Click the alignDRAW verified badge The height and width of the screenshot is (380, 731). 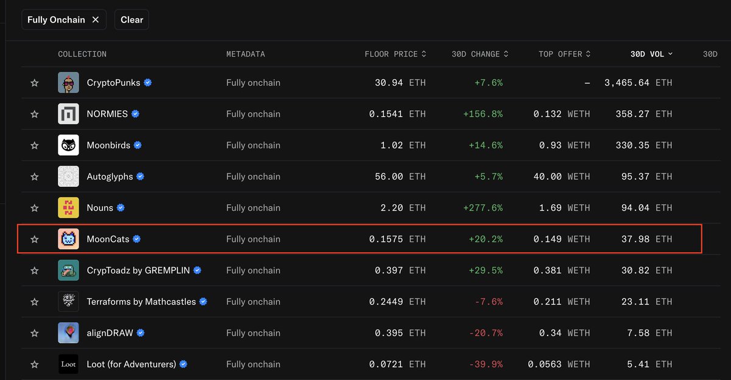pyautogui.click(x=141, y=333)
